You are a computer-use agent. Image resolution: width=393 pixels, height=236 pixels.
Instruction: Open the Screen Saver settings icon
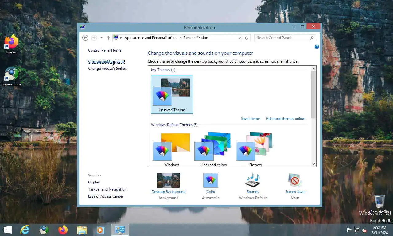[295, 180]
